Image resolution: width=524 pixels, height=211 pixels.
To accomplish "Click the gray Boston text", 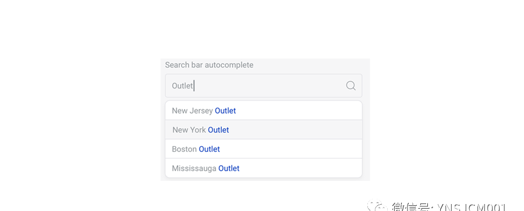I will tap(184, 149).
